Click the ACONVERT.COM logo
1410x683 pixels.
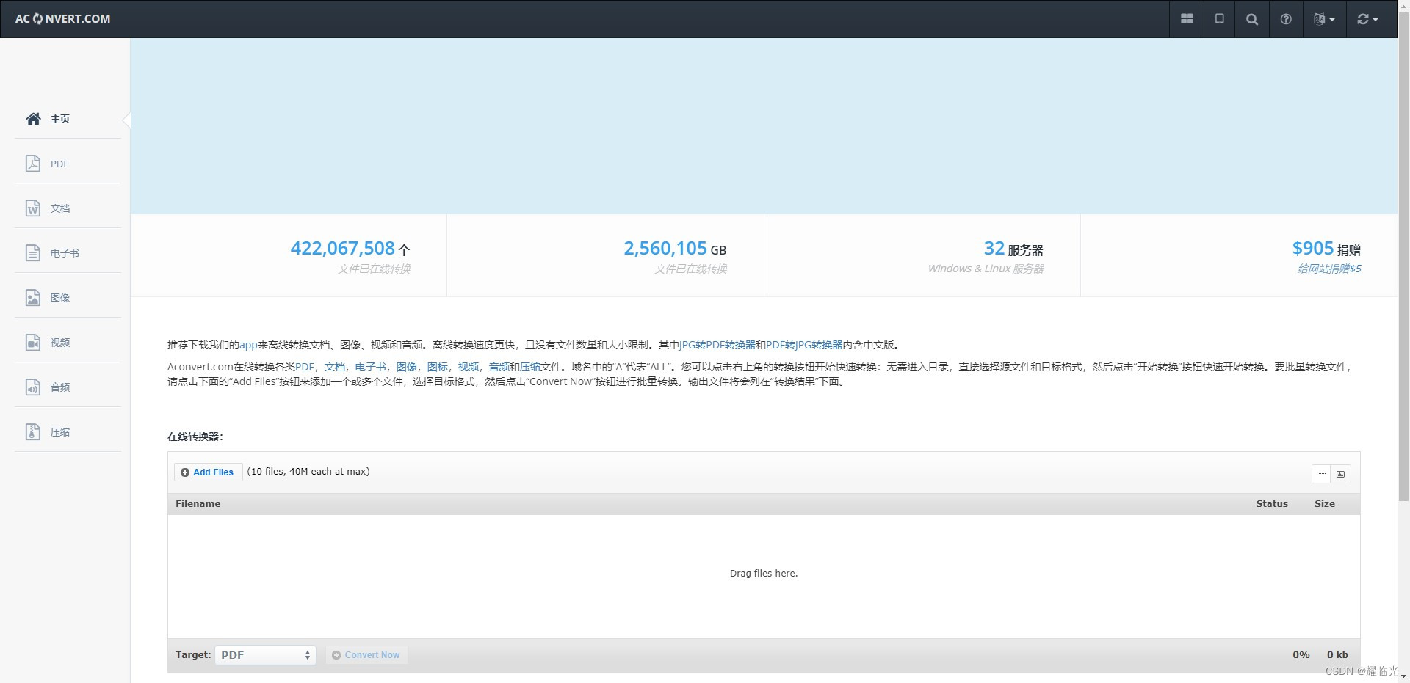point(62,18)
